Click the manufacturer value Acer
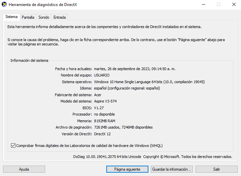Viewport: 241px width, 176px height. tap(98, 95)
